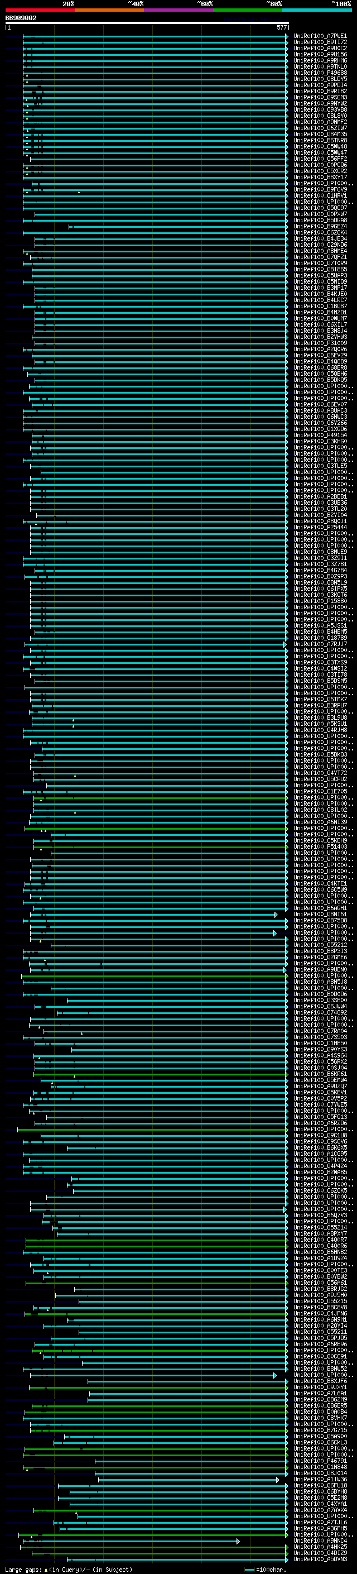Click the yellow large-gap triangle in the footer legend
This screenshot has height=1574, width=357.
coord(46,1570)
